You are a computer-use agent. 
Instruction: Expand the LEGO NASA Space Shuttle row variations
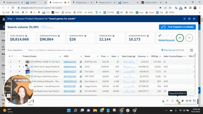point(23,67)
